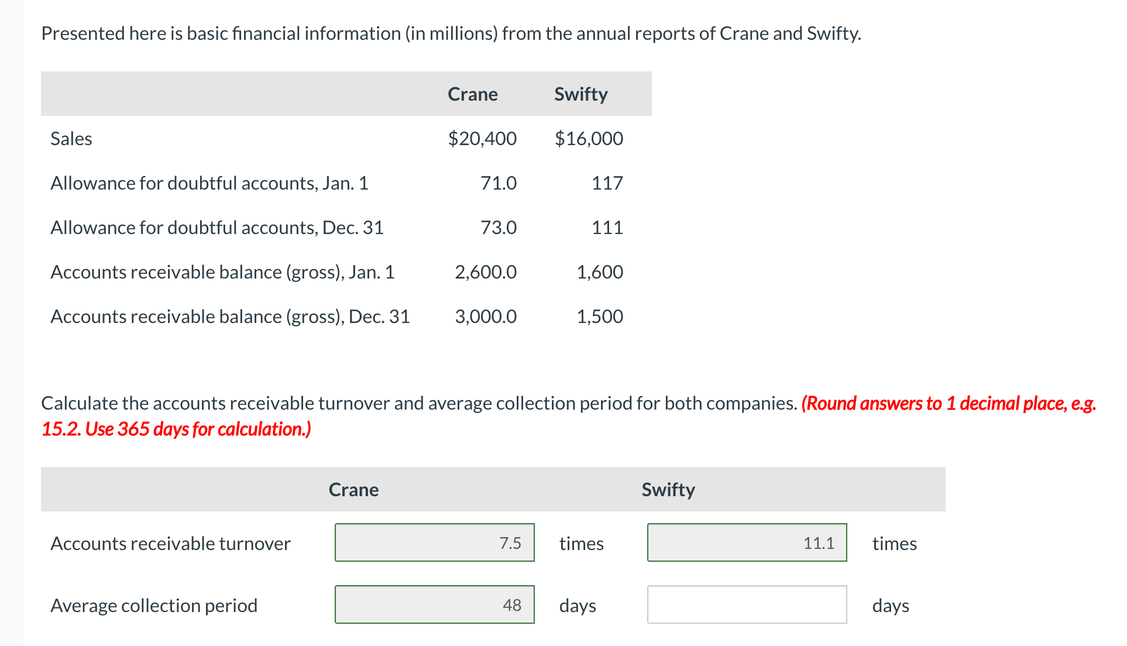1127x646 pixels.
Task: Select the Swifty header in the answer table
Action: 668,489
